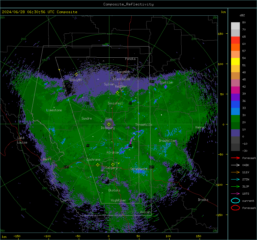The image size is (257, 240).
Task: Click the Lacombe label
Action: click(123, 72)
